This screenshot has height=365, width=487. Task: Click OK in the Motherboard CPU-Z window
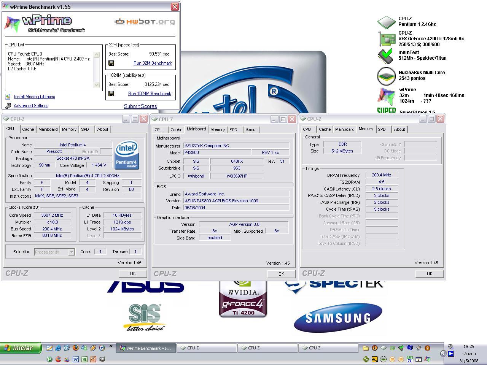tap(281, 274)
